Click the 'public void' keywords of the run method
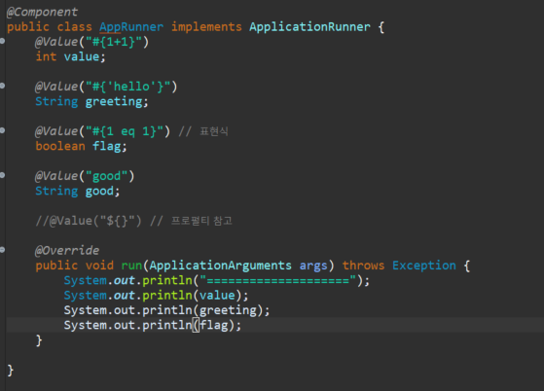This screenshot has height=391, width=544. point(74,266)
